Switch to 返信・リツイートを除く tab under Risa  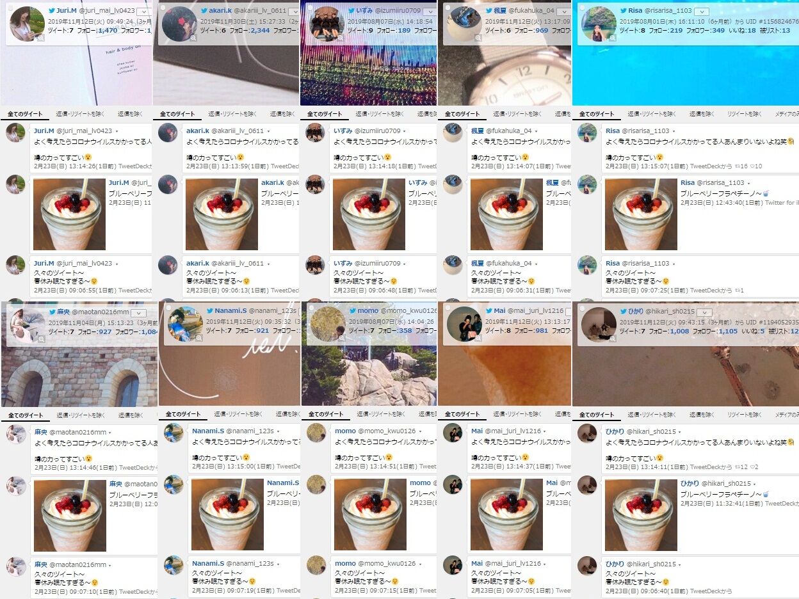(652, 114)
